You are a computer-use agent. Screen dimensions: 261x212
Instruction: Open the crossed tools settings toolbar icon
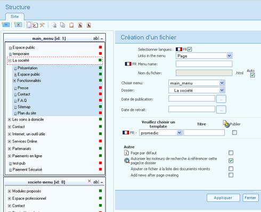42,25
